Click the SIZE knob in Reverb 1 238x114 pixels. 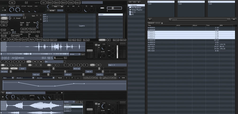click(7, 97)
